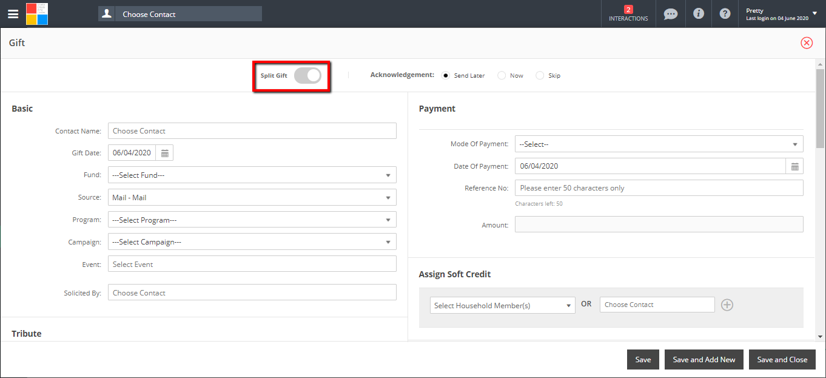Viewport: 826px width, 378px height.
Task: Open the Pretty user account menu
Action: [782, 14]
